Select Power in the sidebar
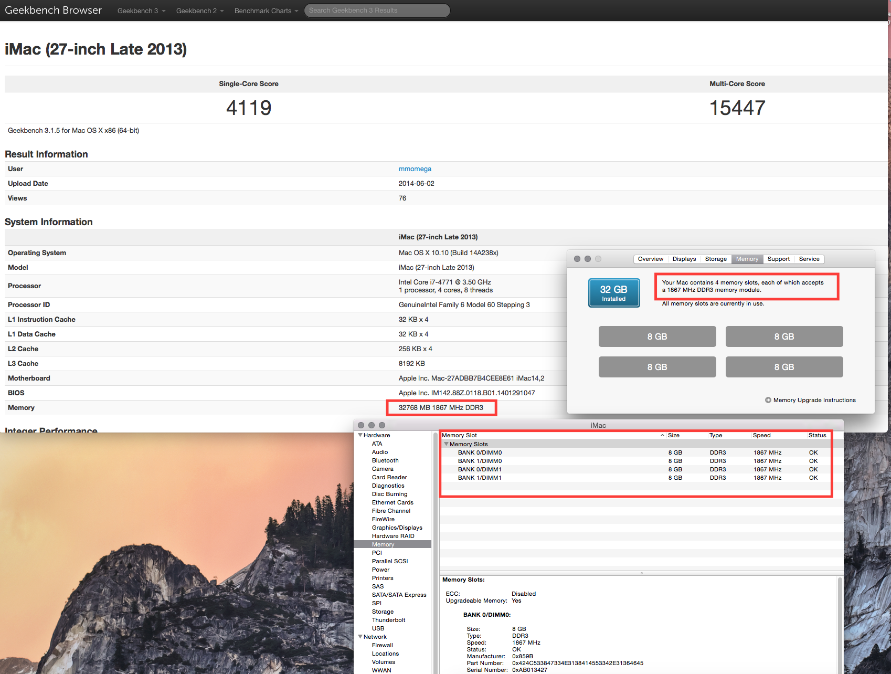891x674 pixels. (x=380, y=570)
